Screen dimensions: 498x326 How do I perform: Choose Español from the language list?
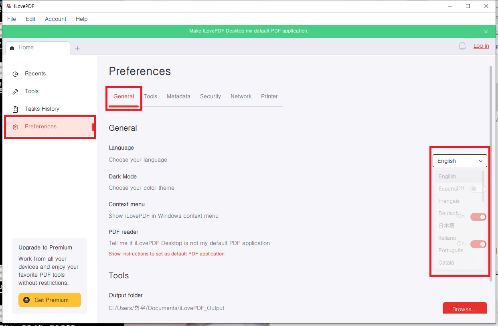point(448,189)
